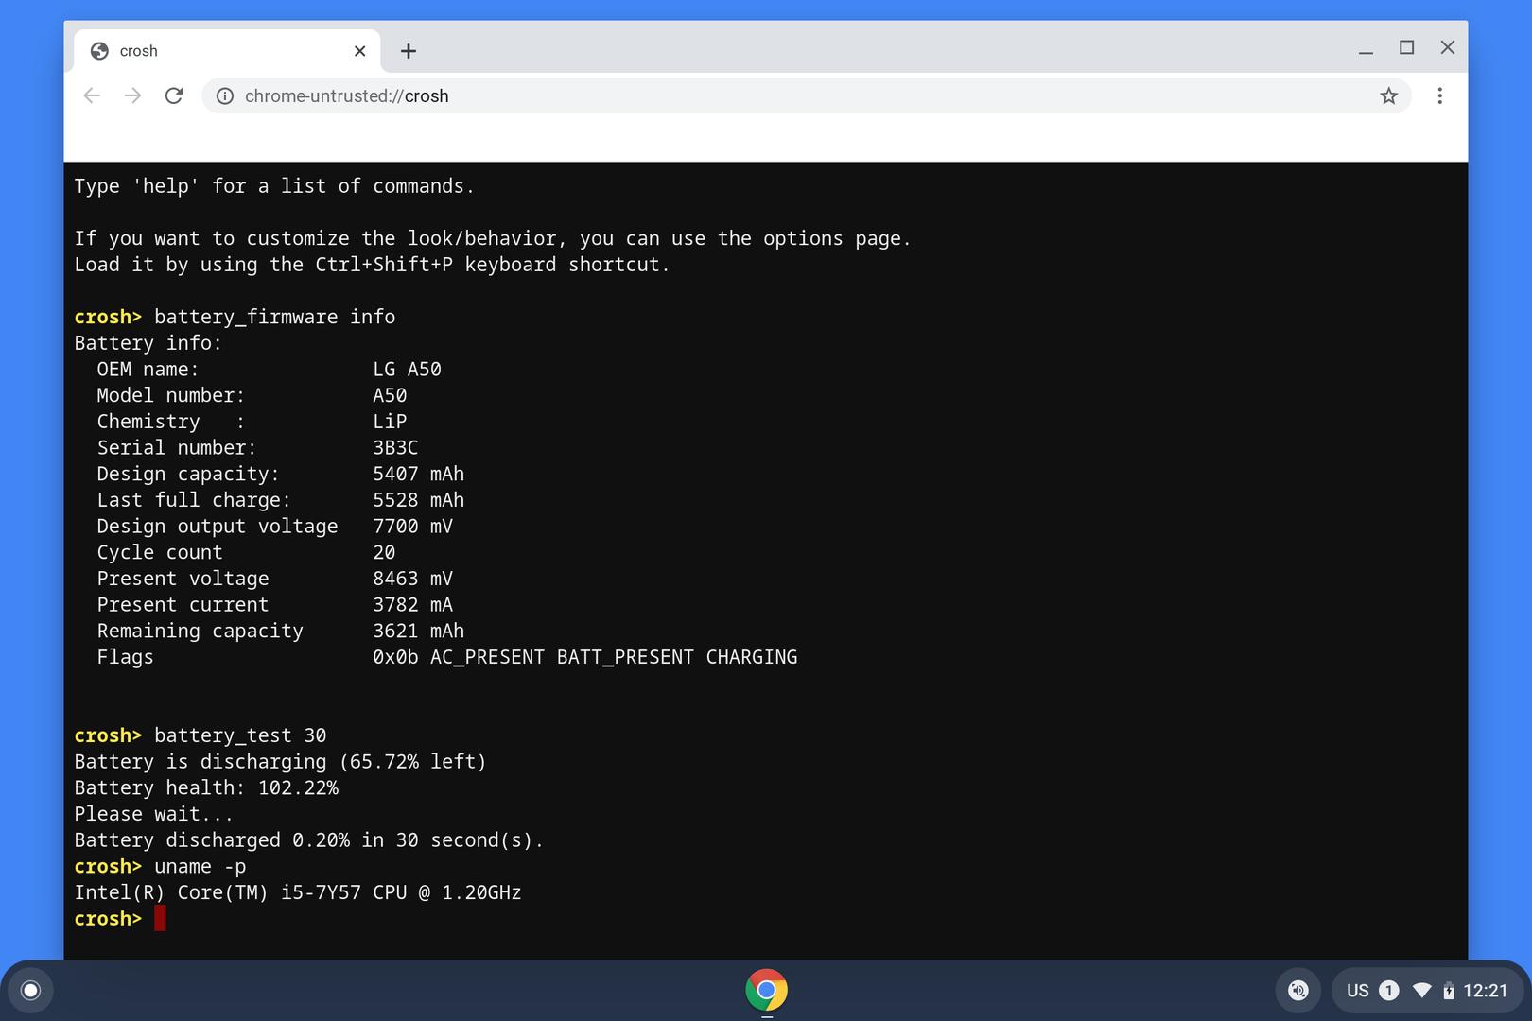Go forward to the next page
The width and height of the screenshot is (1532, 1021).
click(132, 95)
